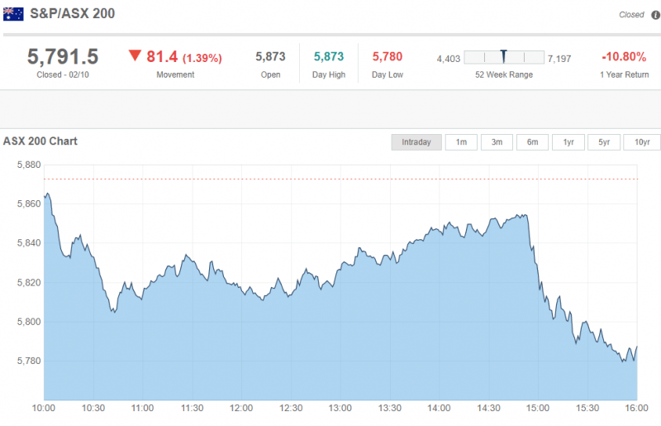661x426 pixels.
Task: Click the 52 Week Range marker
Action: 503,56
